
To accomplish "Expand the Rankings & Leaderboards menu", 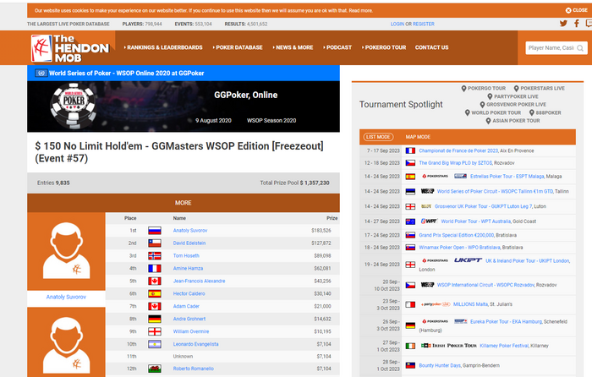I will click(163, 47).
